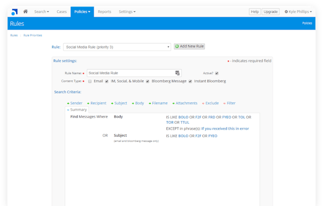
Task: Click the TTUL keyword in Body criteria
Action: 185,123
